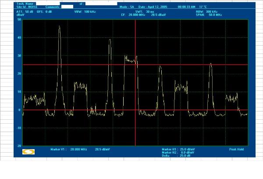The image size is (263, 179).
Task: Click the tallest signal peak on trace
Action: pyautogui.click(x=60, y=26)
